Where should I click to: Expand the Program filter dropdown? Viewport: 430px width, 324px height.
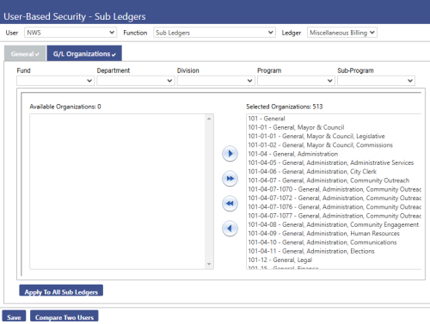[296, 81]
